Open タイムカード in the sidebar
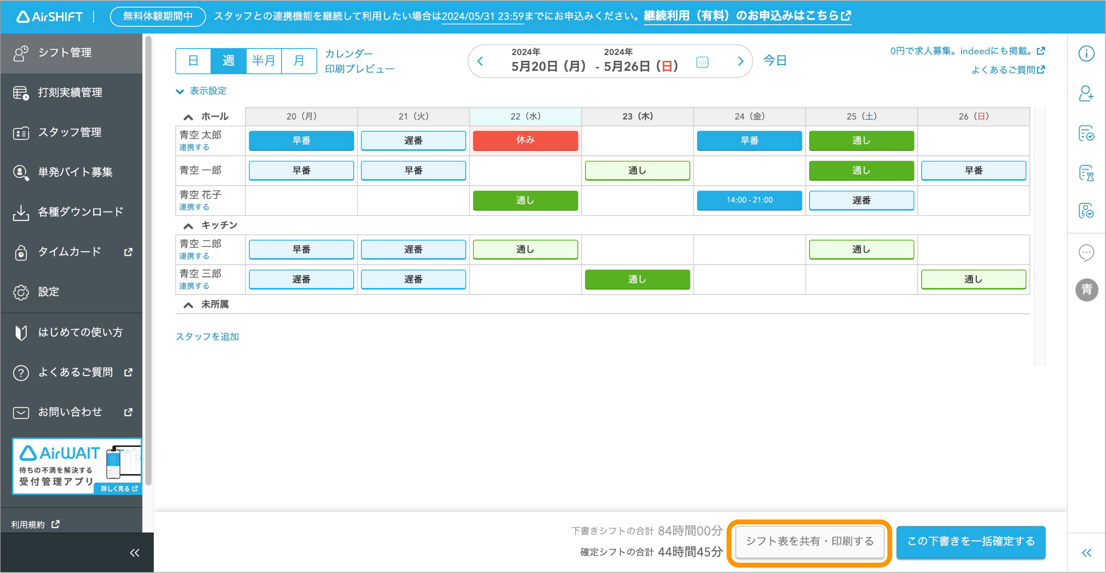1106x573 pixels. click(x=71, y=252)
